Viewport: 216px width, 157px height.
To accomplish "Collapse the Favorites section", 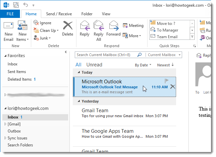I will (5, 56).
